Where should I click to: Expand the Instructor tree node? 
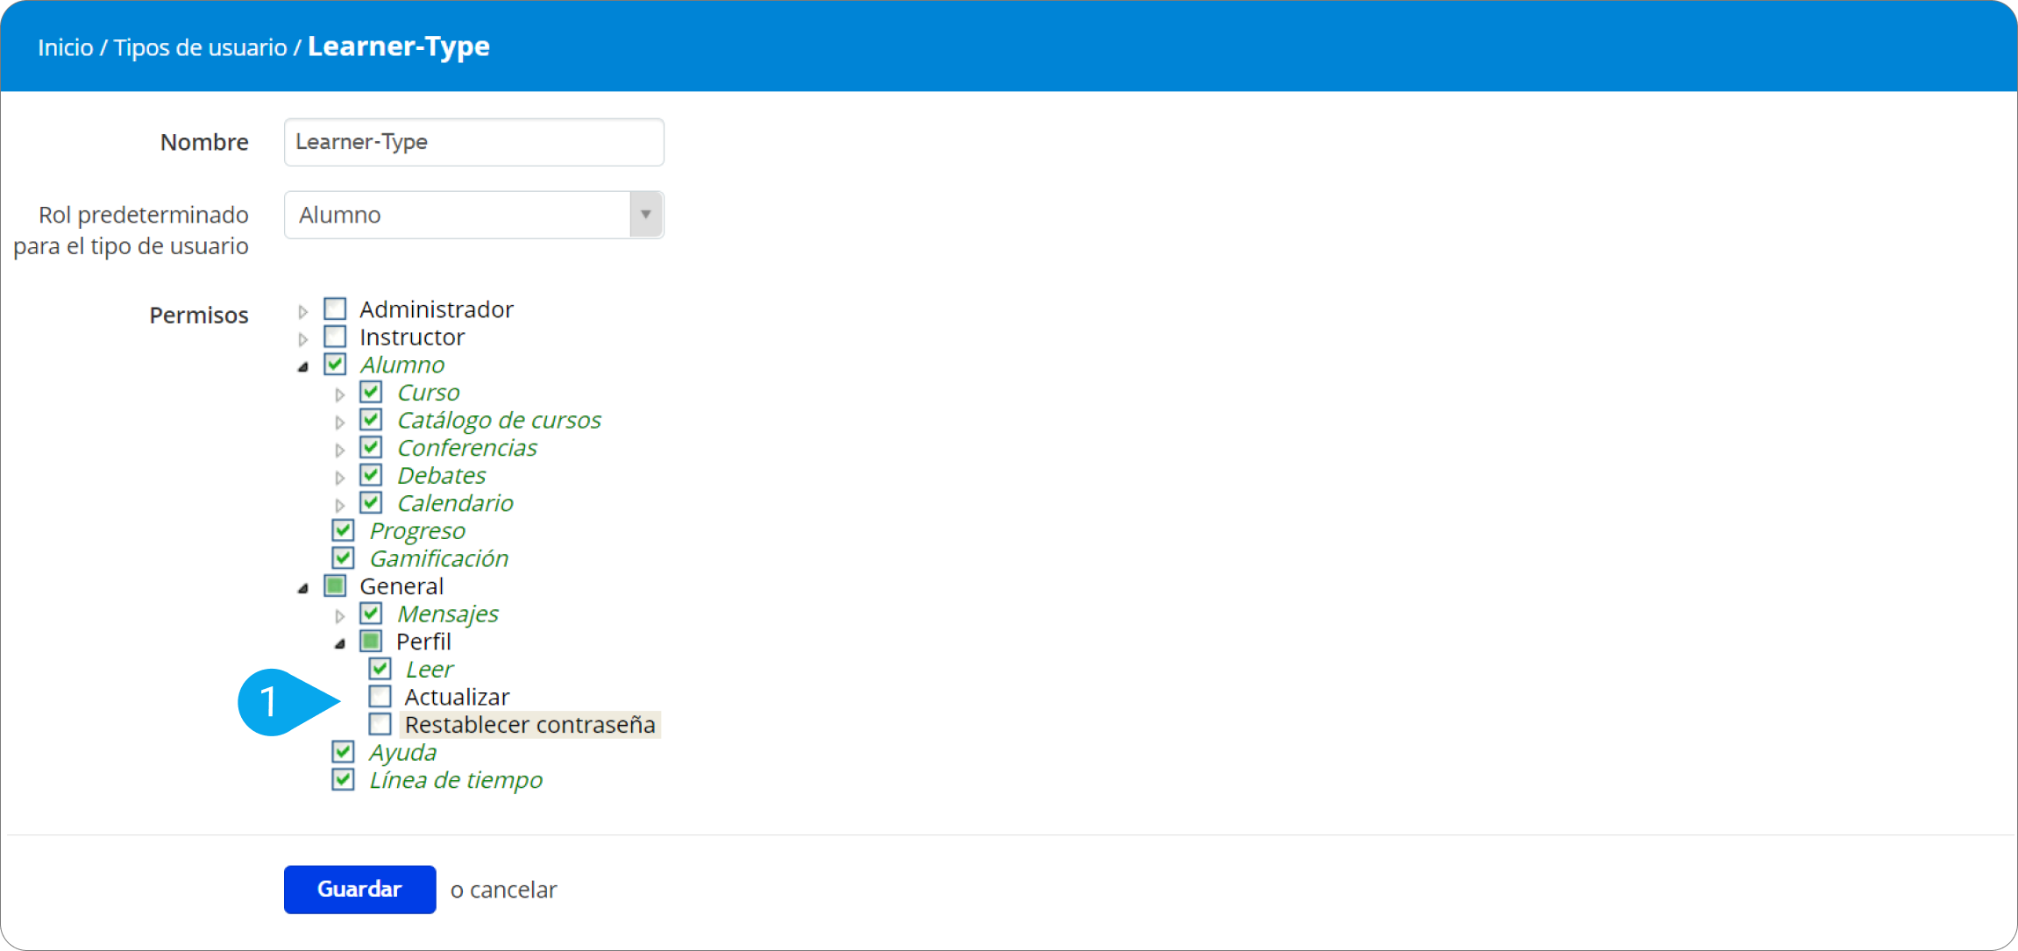[x=303, y=339]
